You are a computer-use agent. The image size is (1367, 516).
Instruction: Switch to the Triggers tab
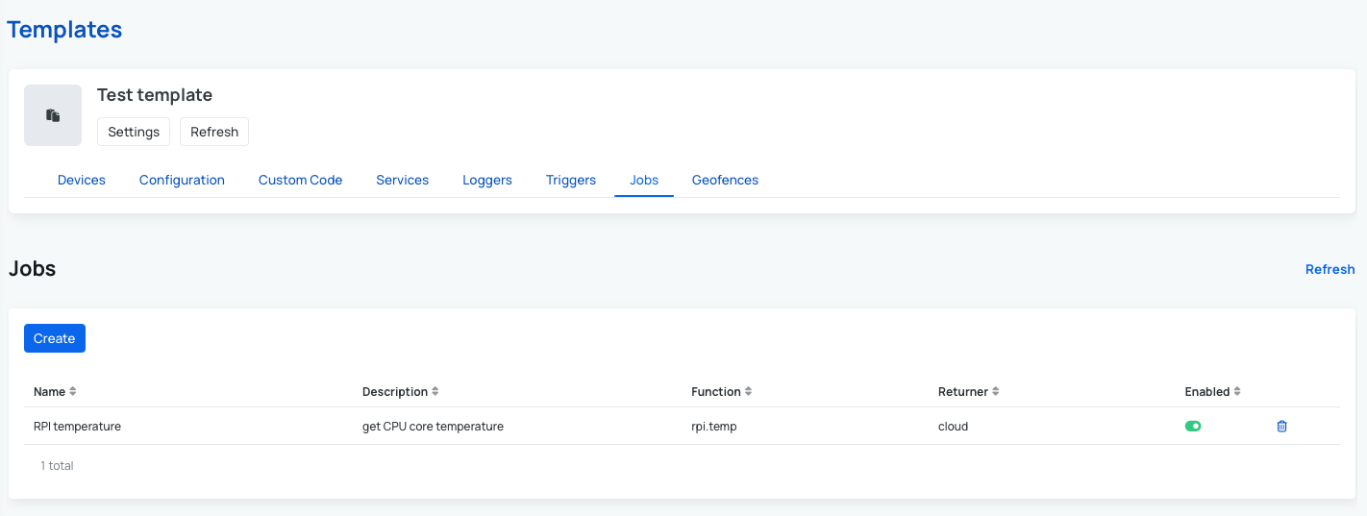click(571, 180)
